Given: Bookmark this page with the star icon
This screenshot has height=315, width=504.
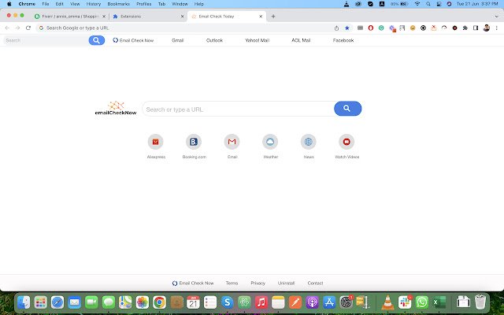Looking at the screenshot, I should pos(347,28).
